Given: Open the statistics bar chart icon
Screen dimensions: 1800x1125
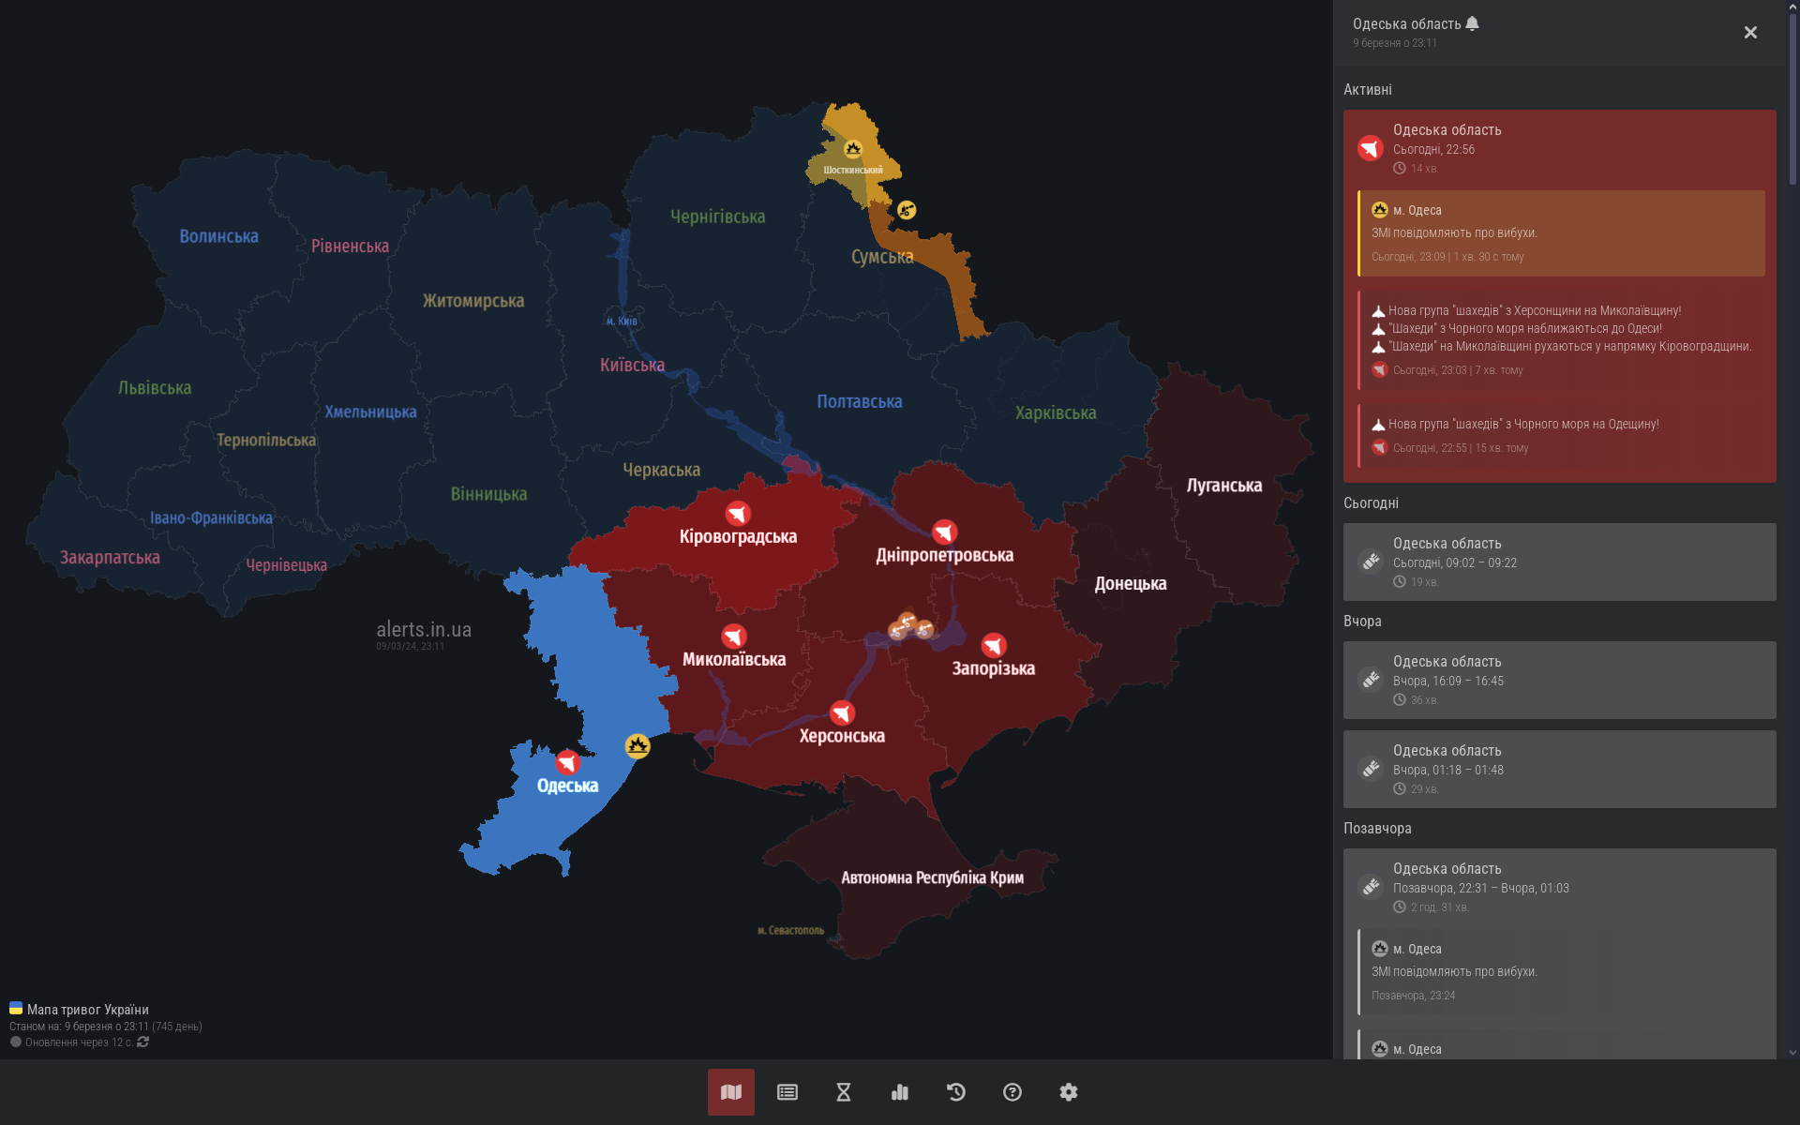Looking at the screenshot, I should (x=900, y=1092).
